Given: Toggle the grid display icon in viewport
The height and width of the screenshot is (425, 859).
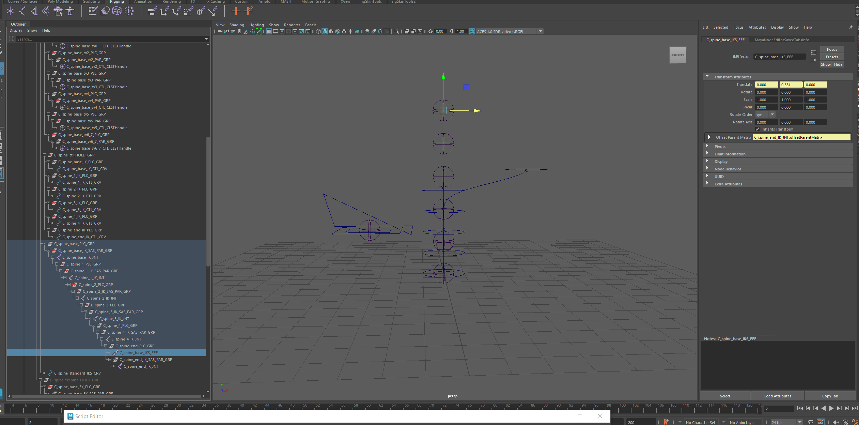Looking at the screenshot, I should (x=269, y=31).
